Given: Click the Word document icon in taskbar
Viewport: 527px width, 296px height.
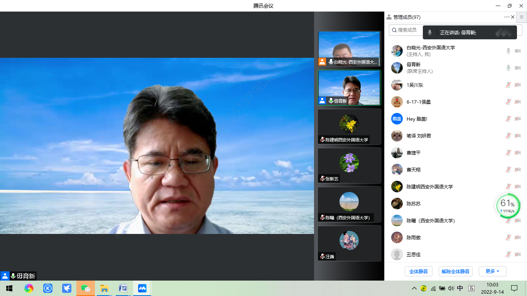Looking at the screenshot, I should 123,288.
